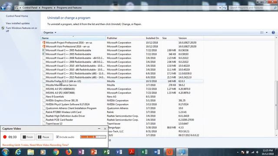This screenshot has height=156, width=278.
Task: Show hidden system tray icons
Action: (238, 152)
